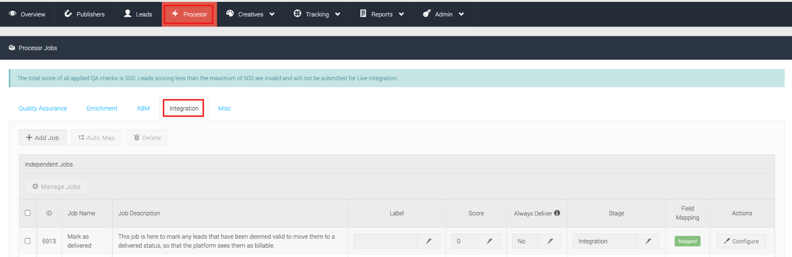The height and width of the screenshot is (257, 792).
Task: Expand the Admin dropdown menu
Action: pyautogui.click(x=443, y=14)
